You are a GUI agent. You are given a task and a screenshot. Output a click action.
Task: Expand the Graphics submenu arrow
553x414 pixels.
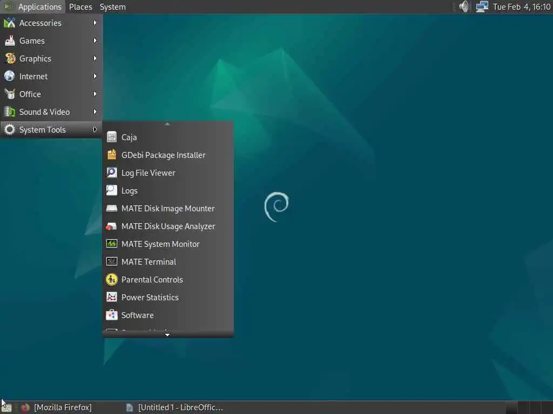(95, 58)
